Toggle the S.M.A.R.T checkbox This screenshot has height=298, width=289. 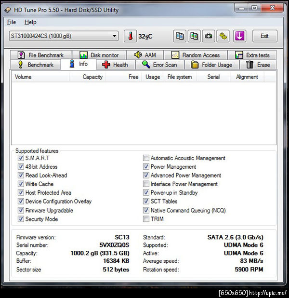click(21, 158)
